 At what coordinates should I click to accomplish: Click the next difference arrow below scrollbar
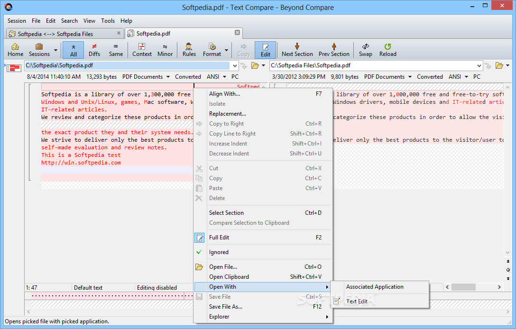(508, 278)
